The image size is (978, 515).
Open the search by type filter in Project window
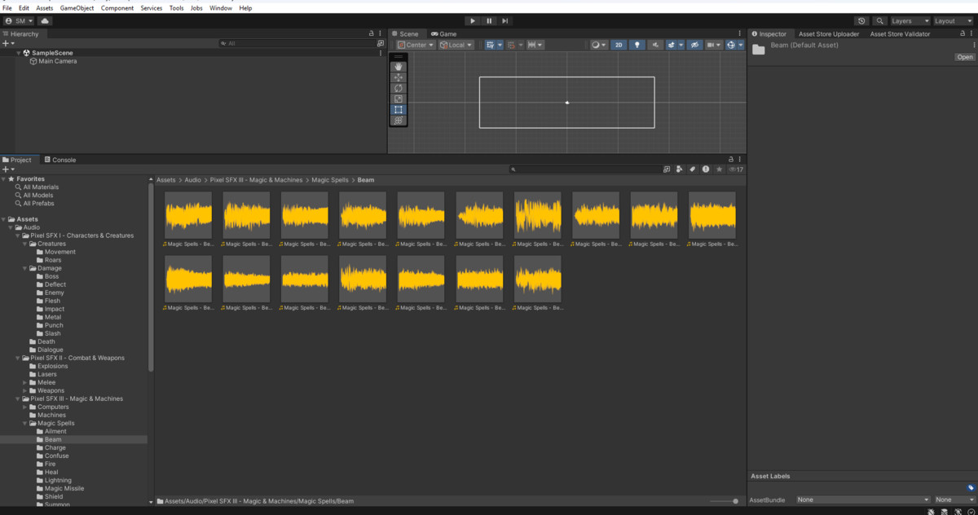pyautogui.click(x=678, y=169)
